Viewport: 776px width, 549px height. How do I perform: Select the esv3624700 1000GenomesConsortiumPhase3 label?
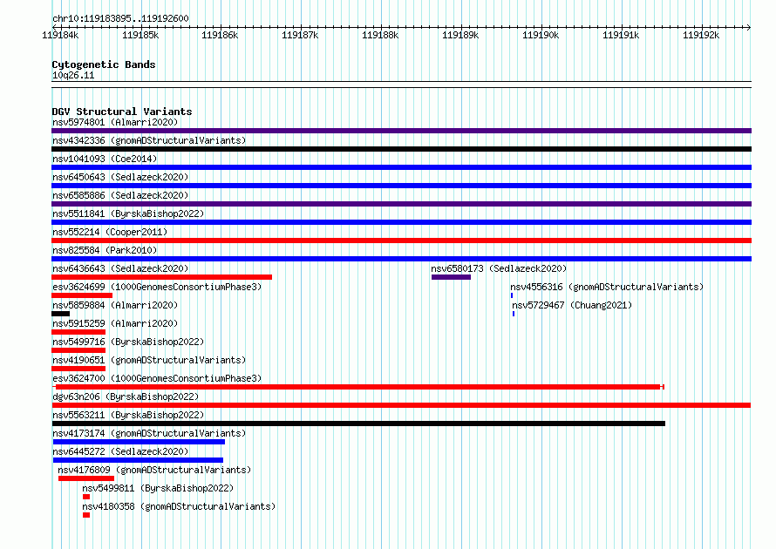click(157, 378)
